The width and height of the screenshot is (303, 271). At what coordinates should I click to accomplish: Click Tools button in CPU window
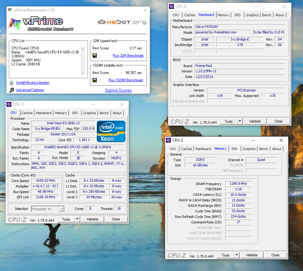pos(66,219)
